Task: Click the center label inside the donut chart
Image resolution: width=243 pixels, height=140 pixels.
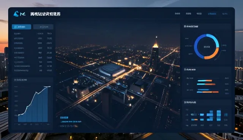Action: [207, 47]
